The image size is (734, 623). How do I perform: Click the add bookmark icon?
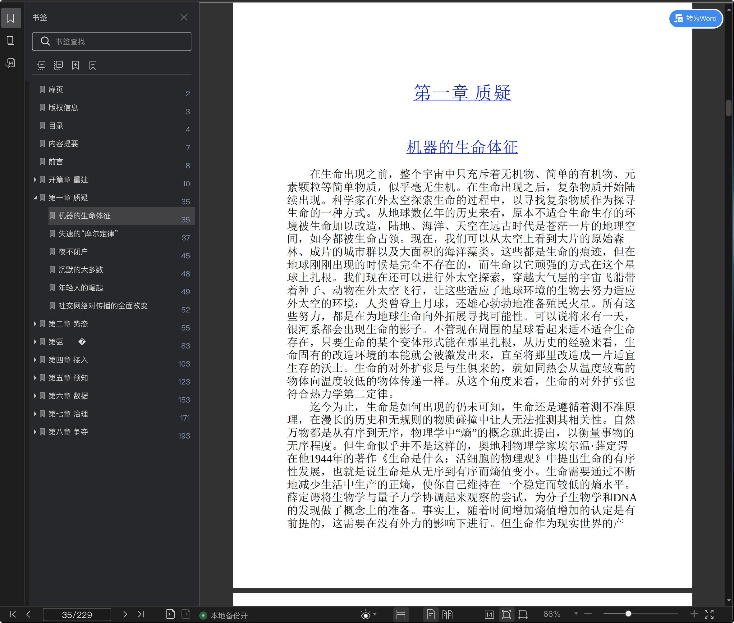point(75,65)
